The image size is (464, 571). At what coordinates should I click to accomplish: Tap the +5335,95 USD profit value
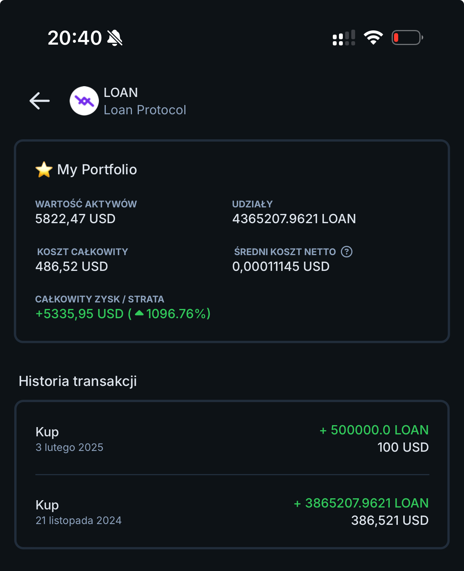(80, 314)
